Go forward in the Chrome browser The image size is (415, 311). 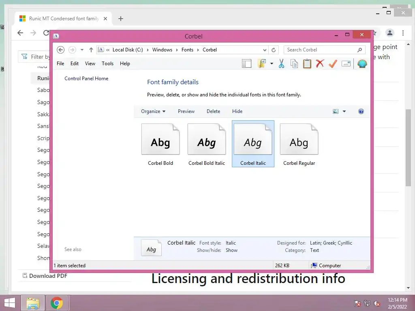33,33
